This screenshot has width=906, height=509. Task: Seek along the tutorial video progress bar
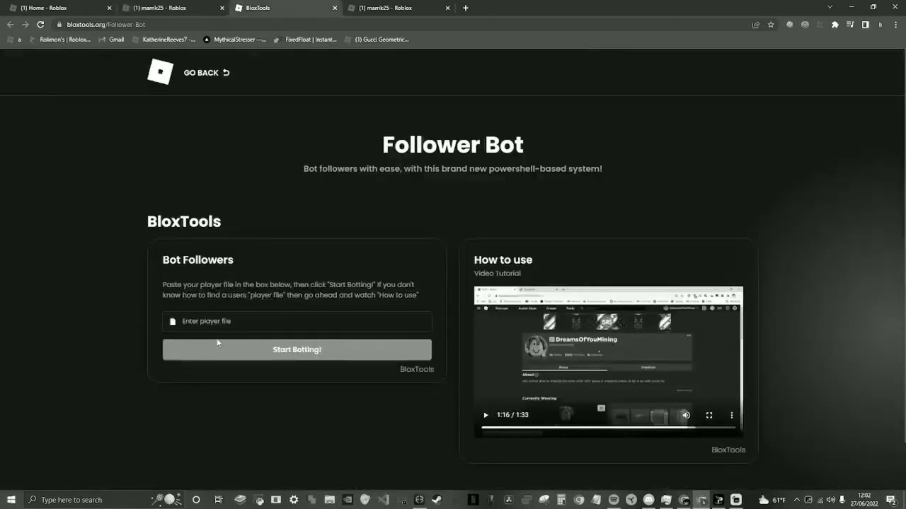coord(608,428)
